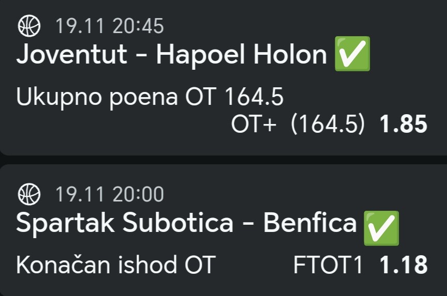Click the OT+ selection label

(x=254, y=124)
